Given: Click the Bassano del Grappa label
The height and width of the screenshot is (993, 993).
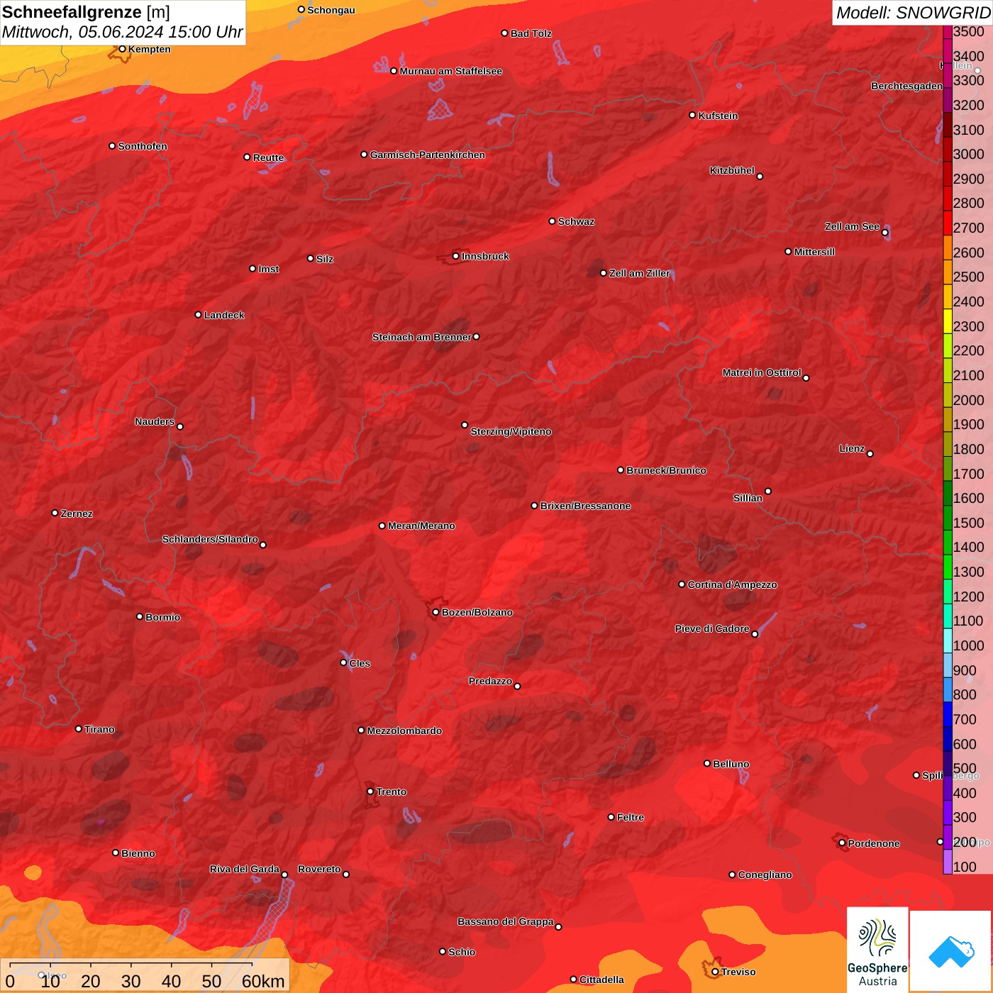Looking at the screenshot, I should coord(506,921).
